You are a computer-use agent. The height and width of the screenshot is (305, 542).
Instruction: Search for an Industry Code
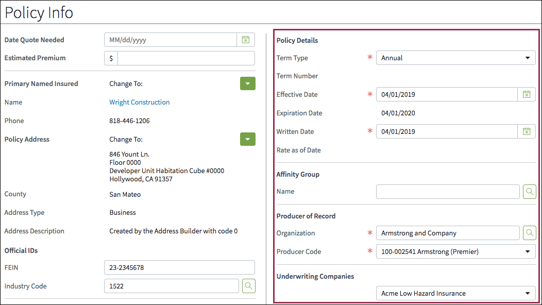248,286
